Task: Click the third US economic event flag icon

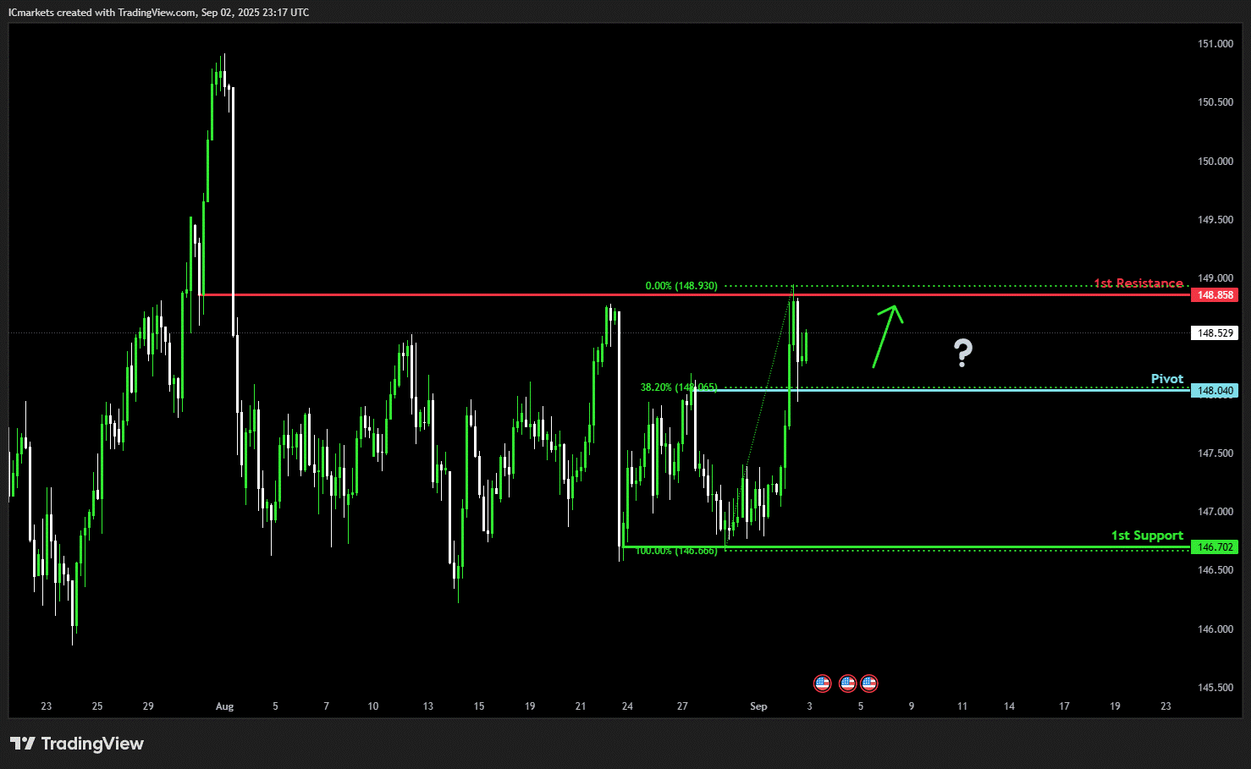Action: point(869,684)
